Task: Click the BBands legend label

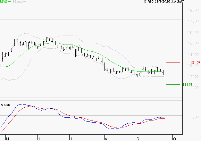Action: (17, 2)
